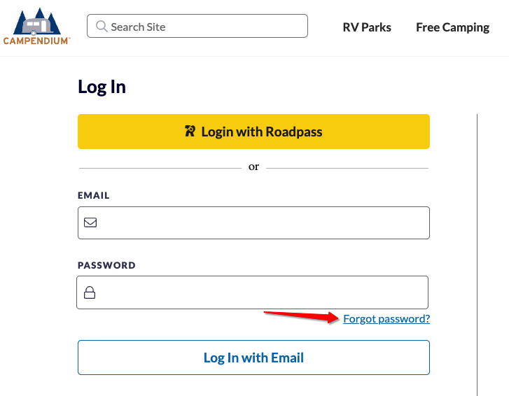Click the PASSWORD field label
The height and width of the screenshot is (396, 509).
pyautogui.click(x=106, y=265)
